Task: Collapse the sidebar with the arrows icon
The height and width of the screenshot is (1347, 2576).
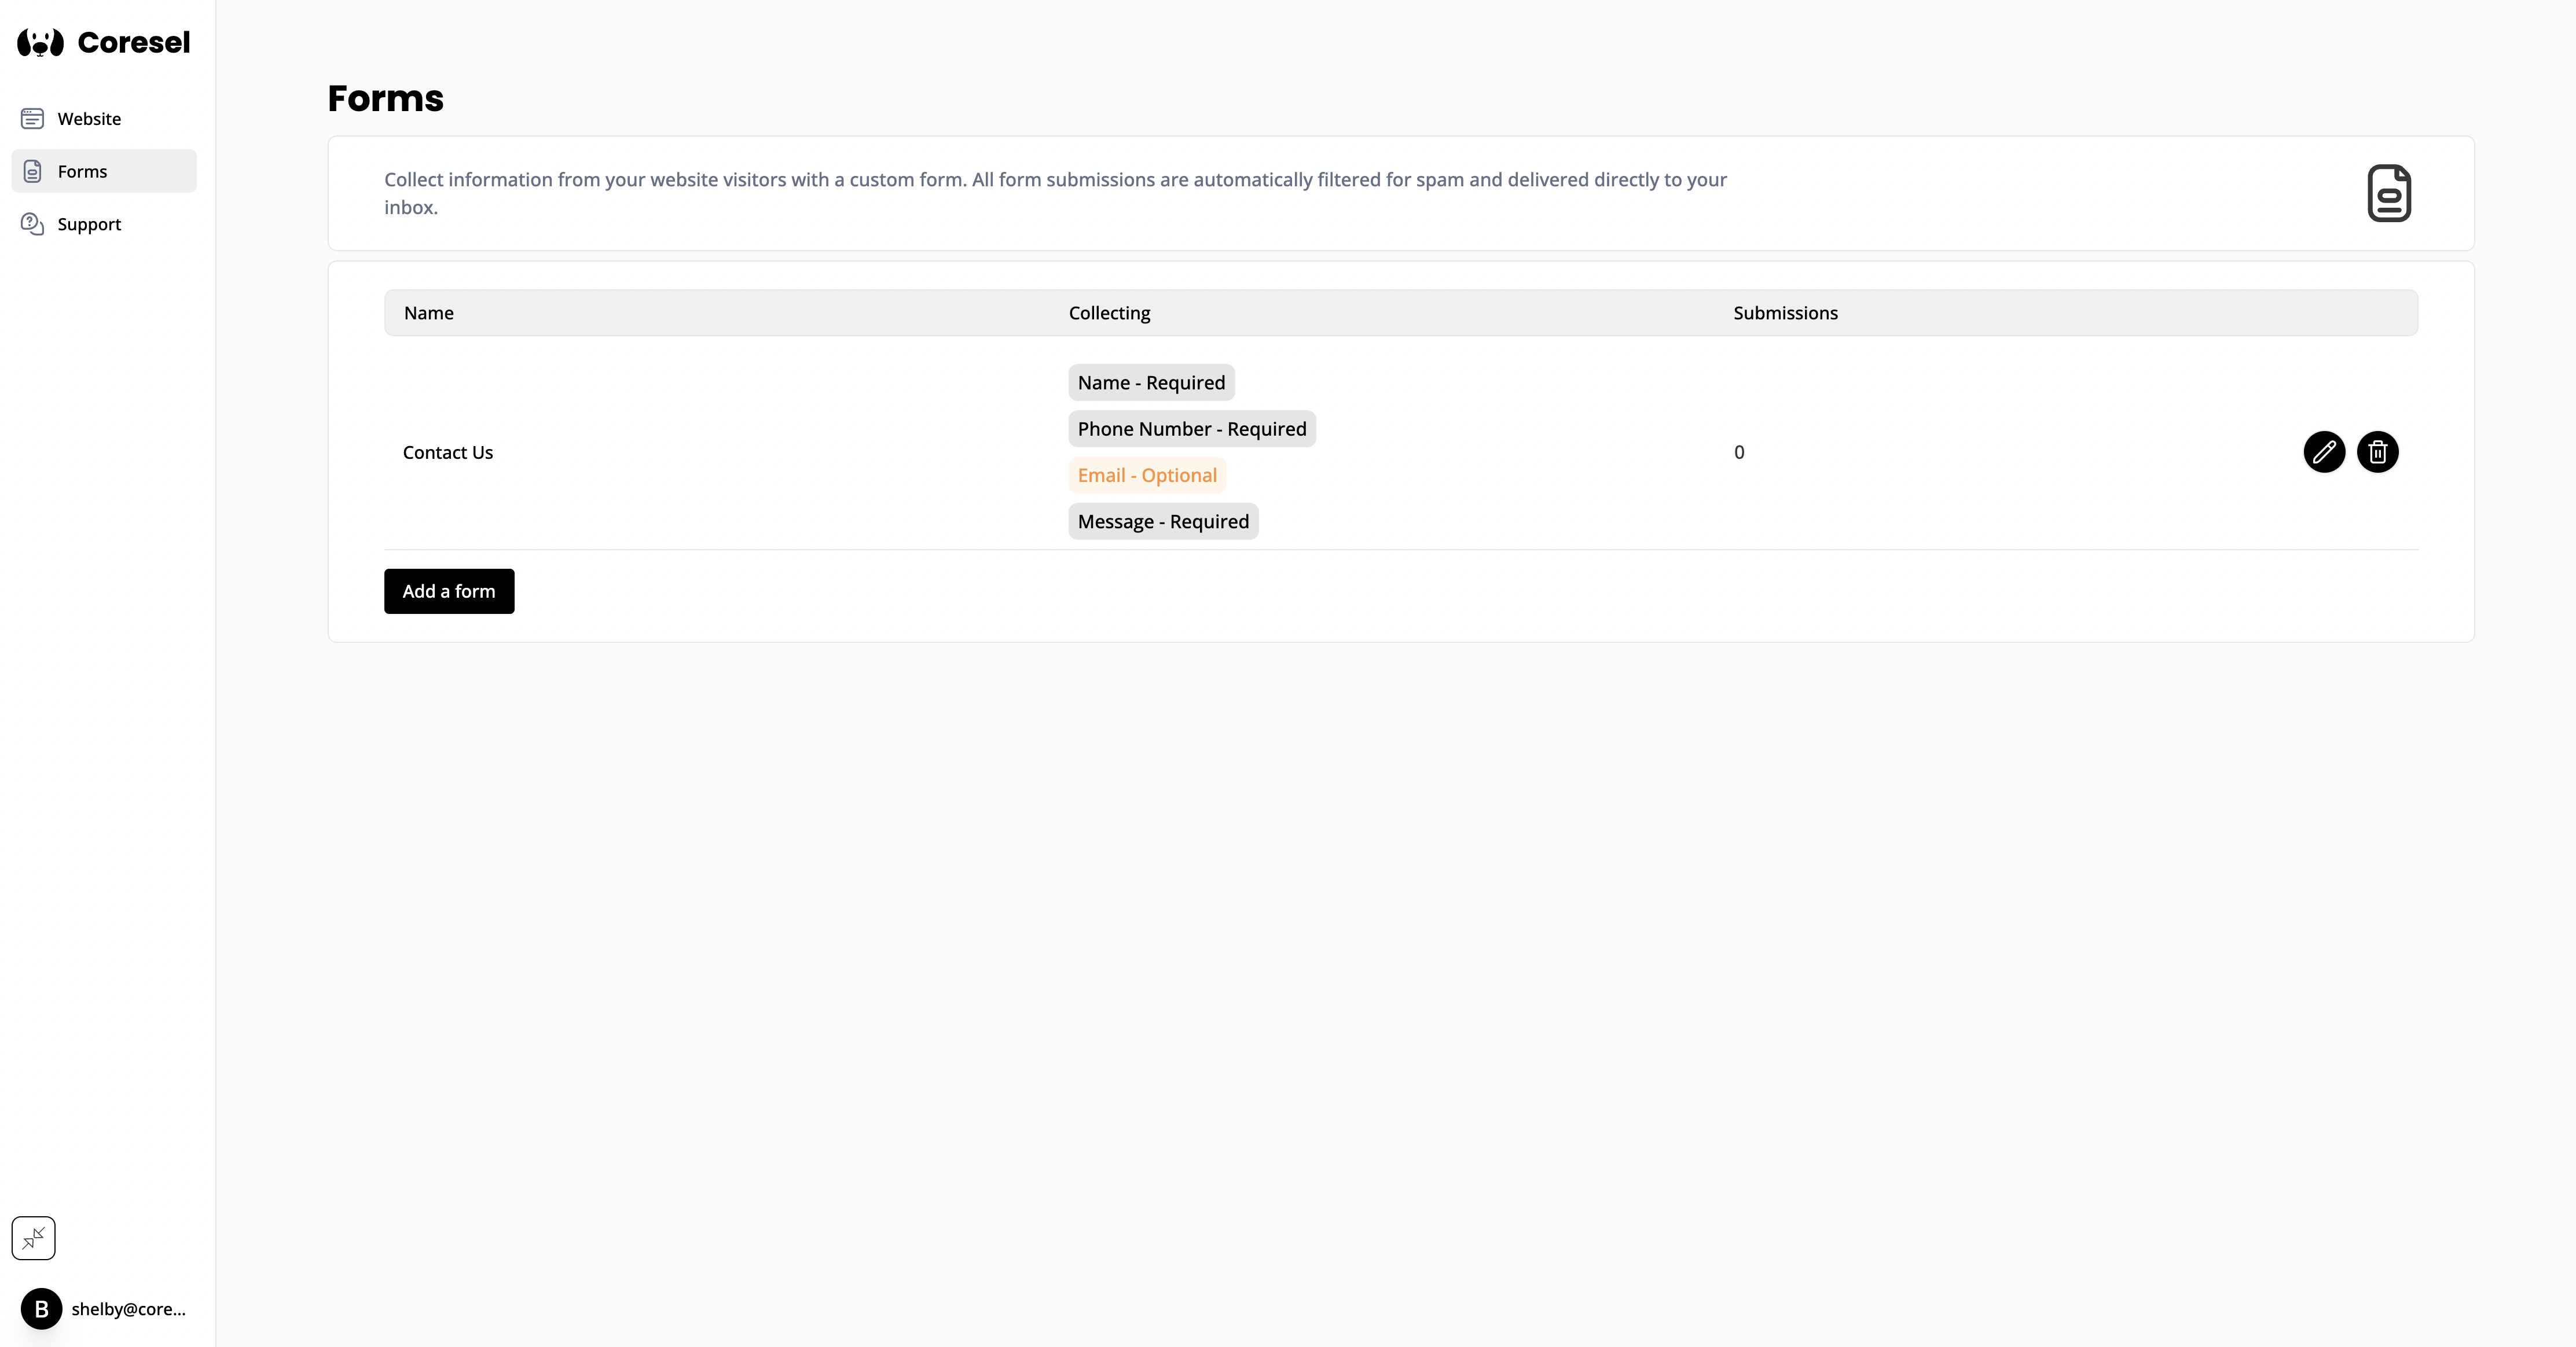Action: (x=33, y=1238)
